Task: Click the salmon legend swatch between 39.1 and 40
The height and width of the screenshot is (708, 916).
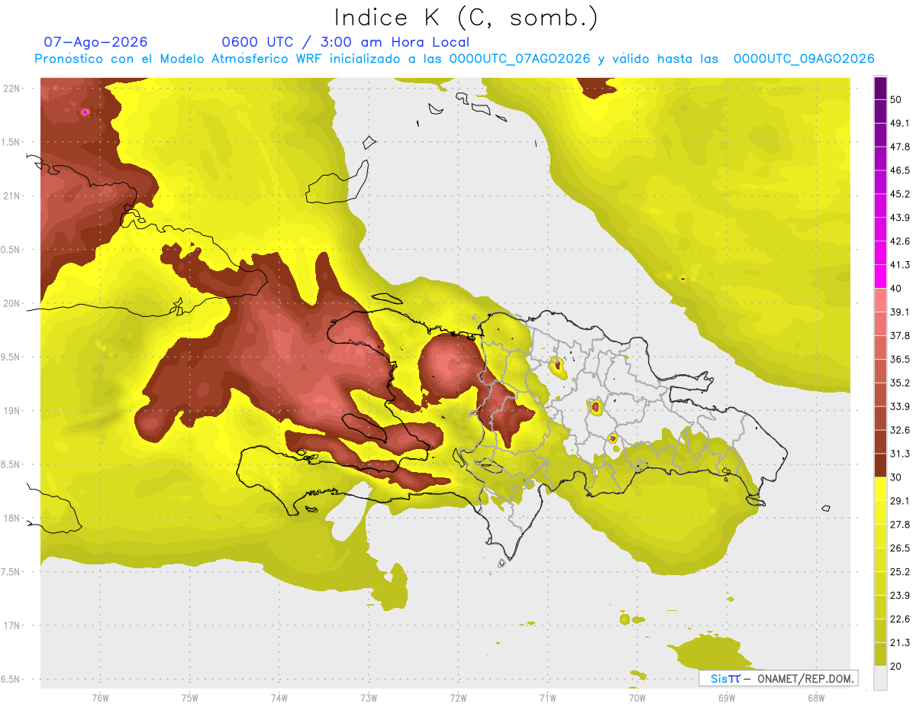Action: coord(880,300)
